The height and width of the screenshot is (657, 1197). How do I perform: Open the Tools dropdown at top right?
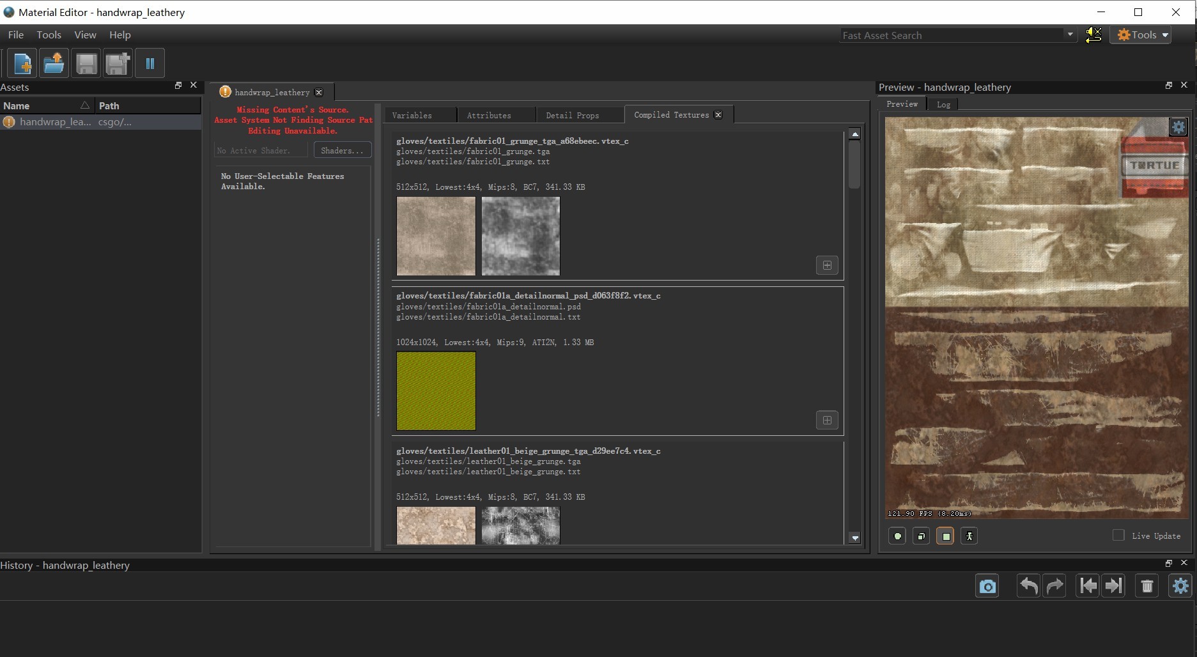1142,35
